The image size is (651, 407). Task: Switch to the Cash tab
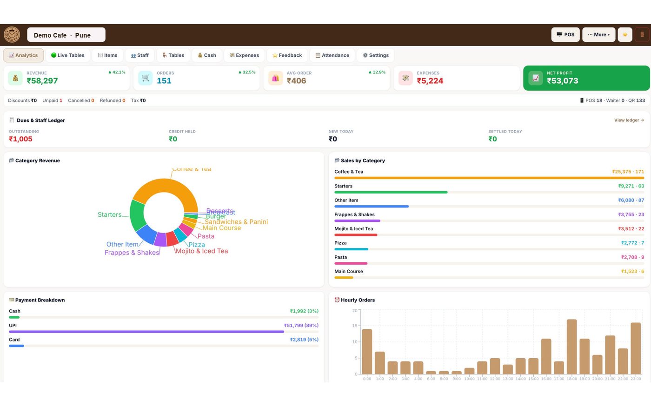pos(207,55)
